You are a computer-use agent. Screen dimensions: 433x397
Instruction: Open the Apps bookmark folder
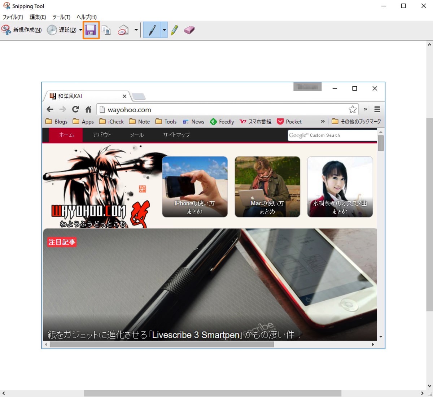click(83, 122)
